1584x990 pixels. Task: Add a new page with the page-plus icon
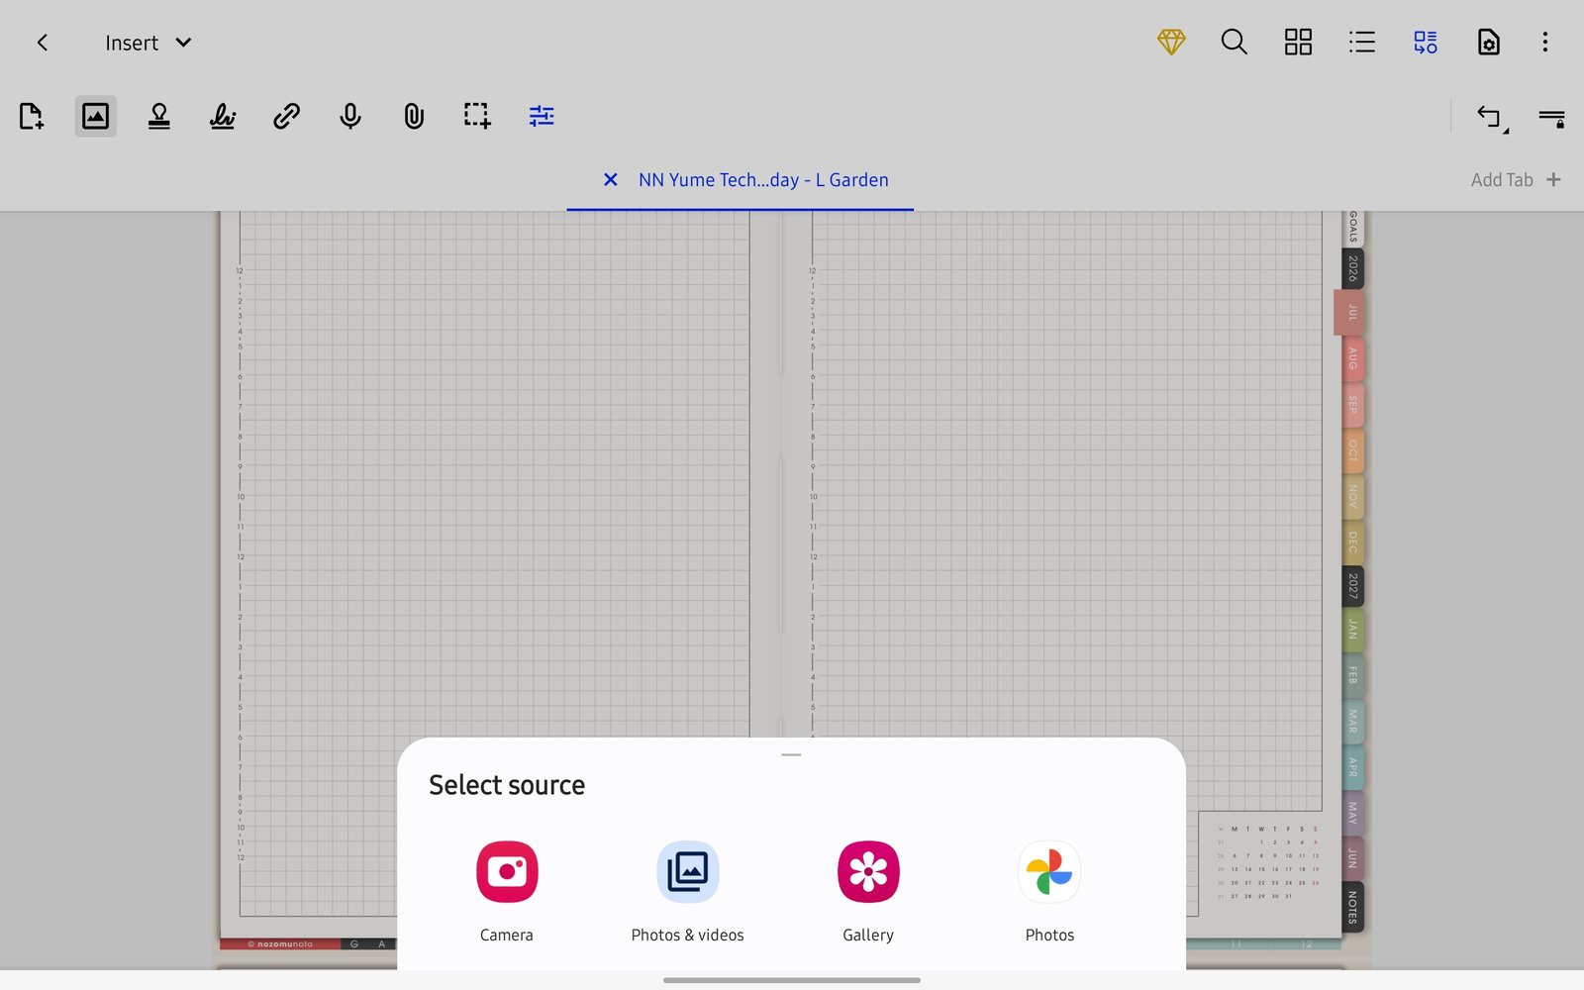(31, 116)
